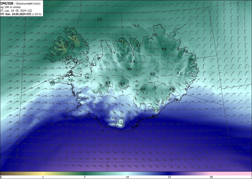
Task: Click the color scale label 30
Action: click(211, 177)
